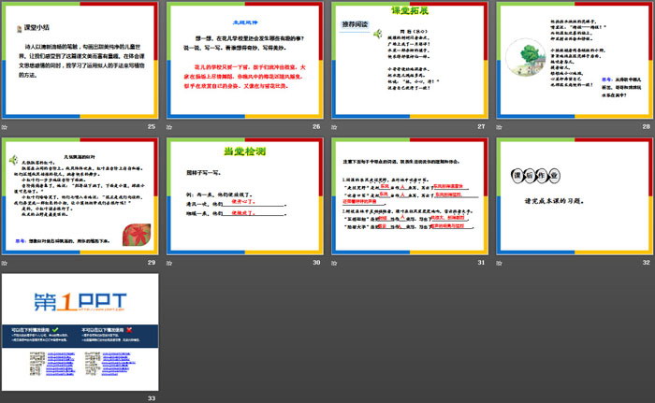Click the 第1PPT logo on slide 33
The width and height of the screenshot is (655, 403).
click(80, 302)
